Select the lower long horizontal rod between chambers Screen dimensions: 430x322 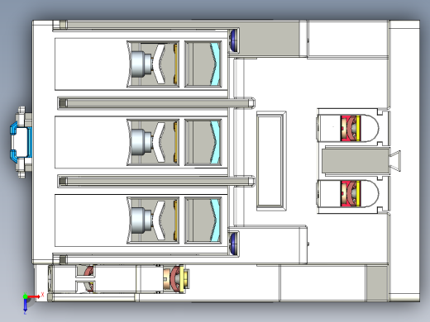[x=156, y=181]
